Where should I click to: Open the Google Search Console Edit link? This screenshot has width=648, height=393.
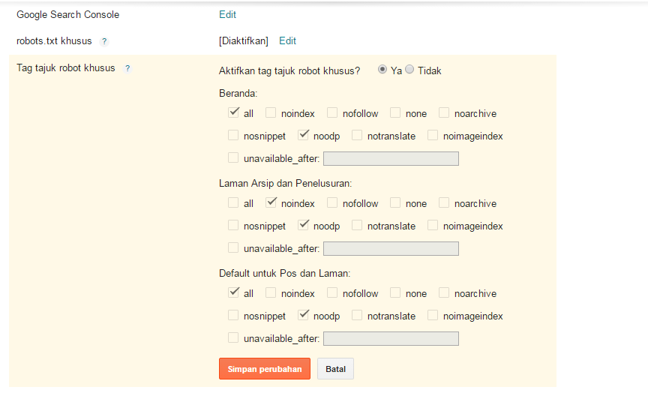pyautogui.click(x=227, y=14)
